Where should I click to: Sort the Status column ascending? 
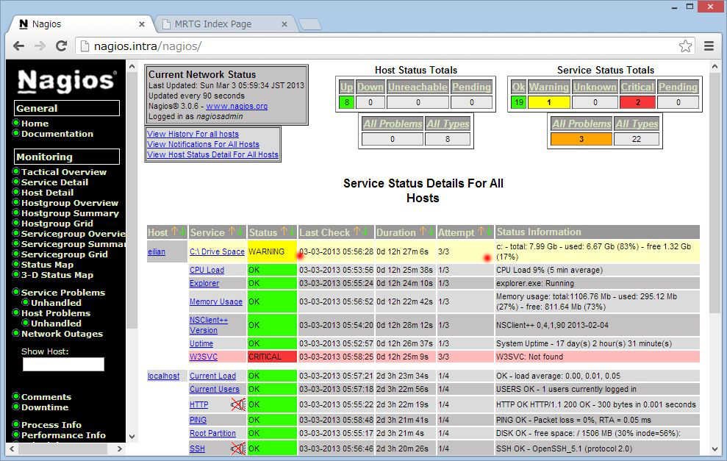click(x=284, y=232)
